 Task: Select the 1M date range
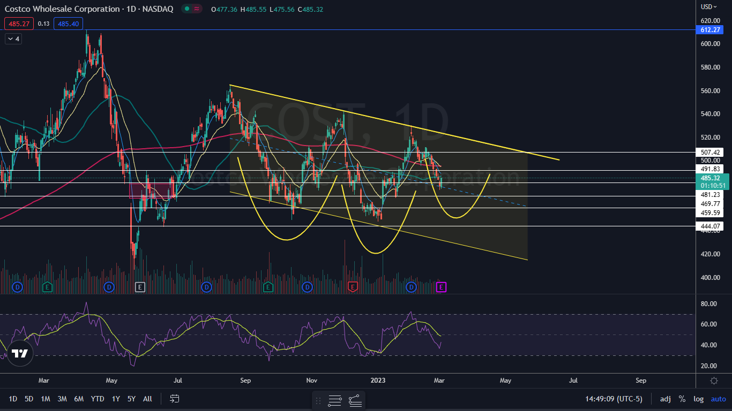click(46, 399)
